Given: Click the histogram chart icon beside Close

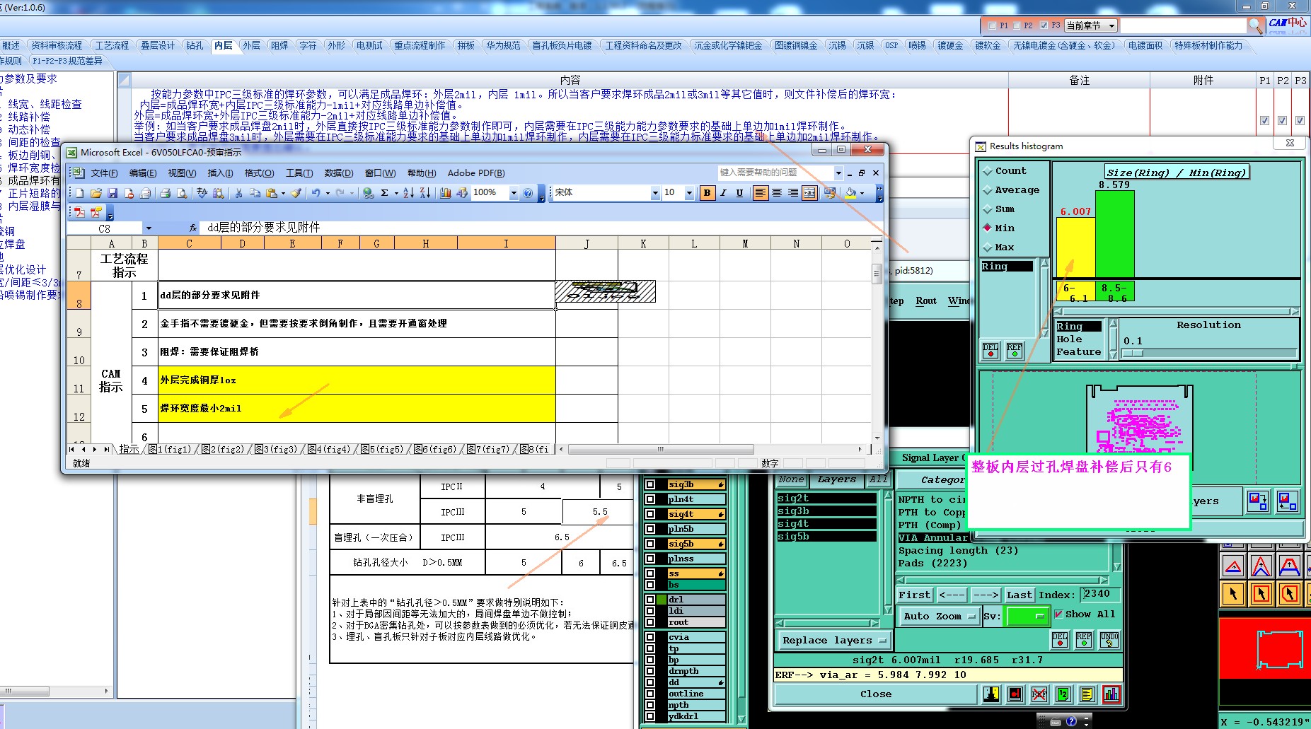Looking at the screenshot, I should [x=1111, y=694].
